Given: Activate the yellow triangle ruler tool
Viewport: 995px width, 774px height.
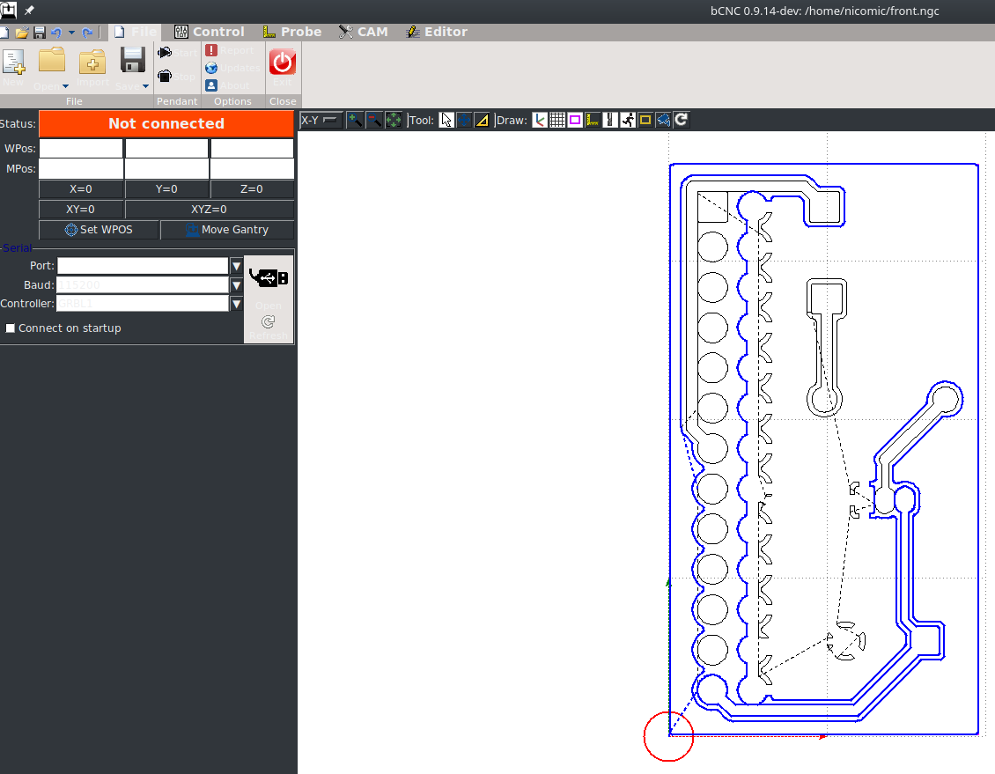Looking at the screenshot, I should [x=482, y=120].
